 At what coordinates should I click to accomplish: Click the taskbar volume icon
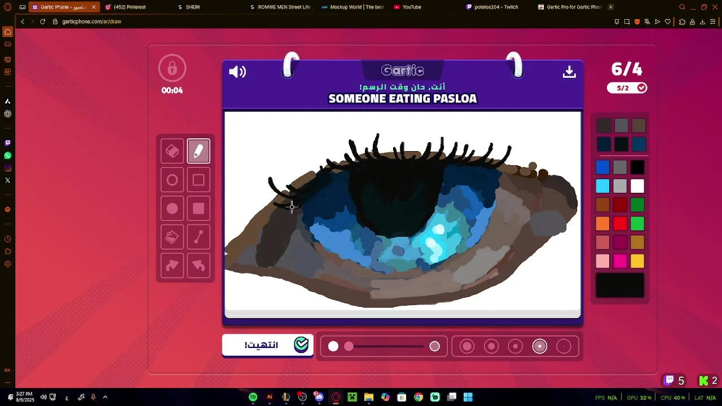tap(43, 397)
